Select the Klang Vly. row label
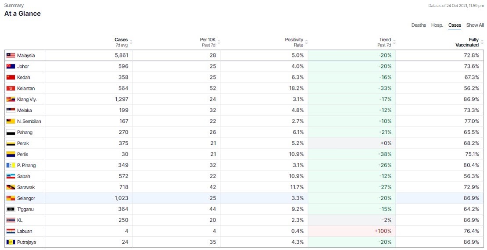Screen dimensions: 487x250 click(x=27, y=100)
